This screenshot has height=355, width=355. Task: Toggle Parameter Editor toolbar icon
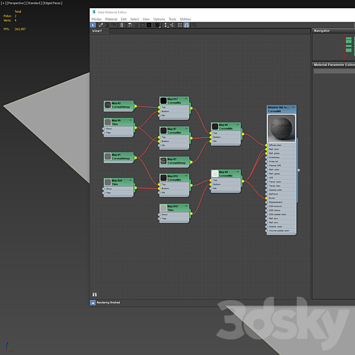[186, 25]
